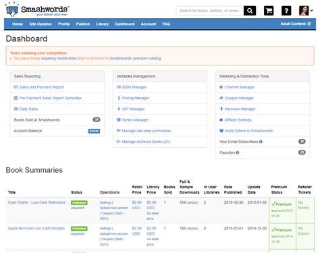Expand the account dropdown arrow beside avatar
This screenshot has height=253, width=320.
pyautogui.click(x=312, y=10)
